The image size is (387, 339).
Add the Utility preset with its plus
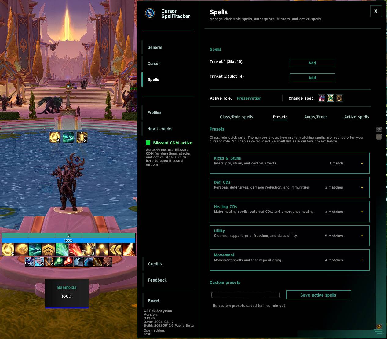(362, 236)
